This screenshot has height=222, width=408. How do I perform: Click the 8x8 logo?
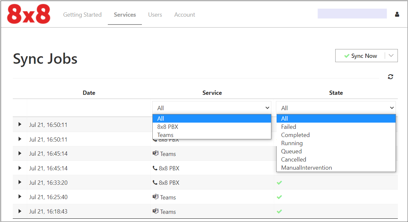[29, 15]
